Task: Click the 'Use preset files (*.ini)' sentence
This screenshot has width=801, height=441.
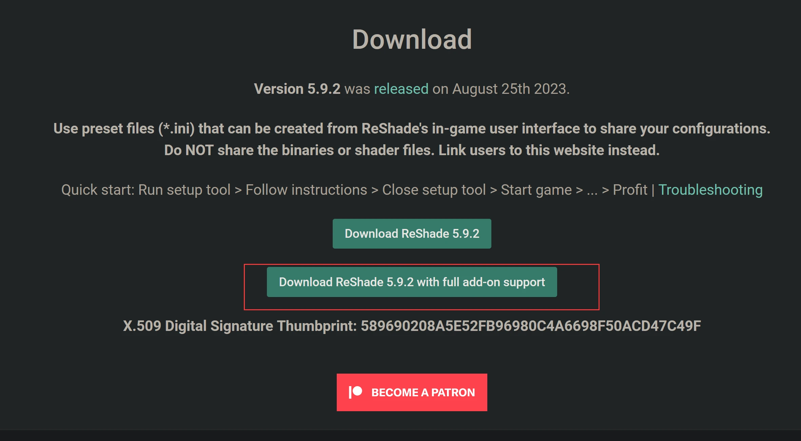Action: (x=412, y=129)
